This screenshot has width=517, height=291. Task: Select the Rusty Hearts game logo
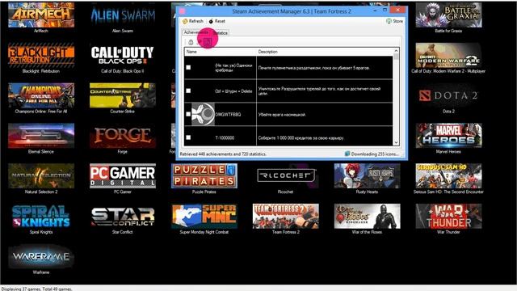(367, 176)
